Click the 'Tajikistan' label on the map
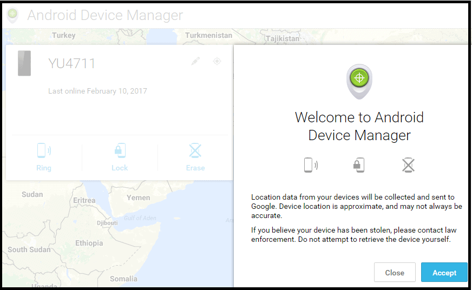Viewport: 472px width, 290px height. (x=283, y=38)
